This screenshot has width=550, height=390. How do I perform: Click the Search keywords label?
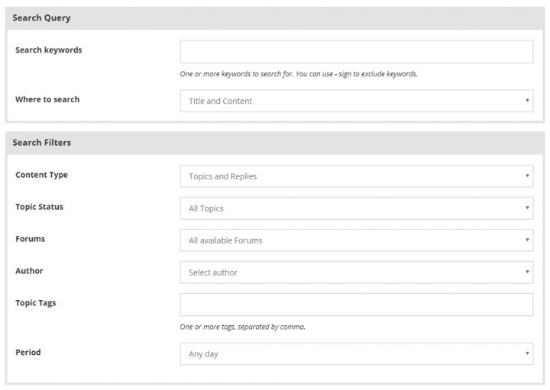point(48,50)
